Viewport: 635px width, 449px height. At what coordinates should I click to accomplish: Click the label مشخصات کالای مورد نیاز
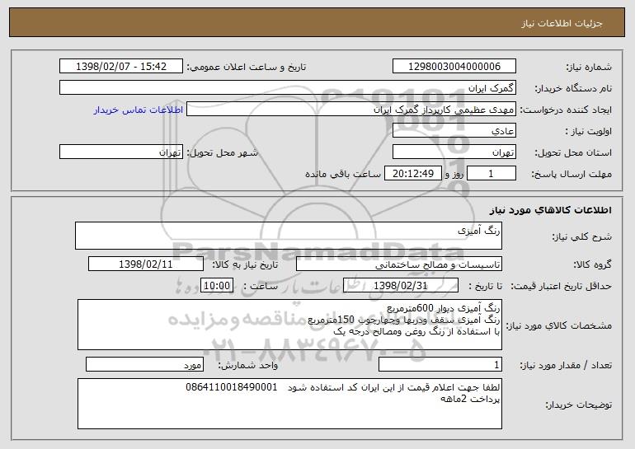pos(559,325)
